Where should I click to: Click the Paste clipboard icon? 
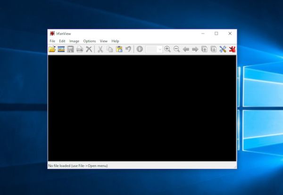119,49
